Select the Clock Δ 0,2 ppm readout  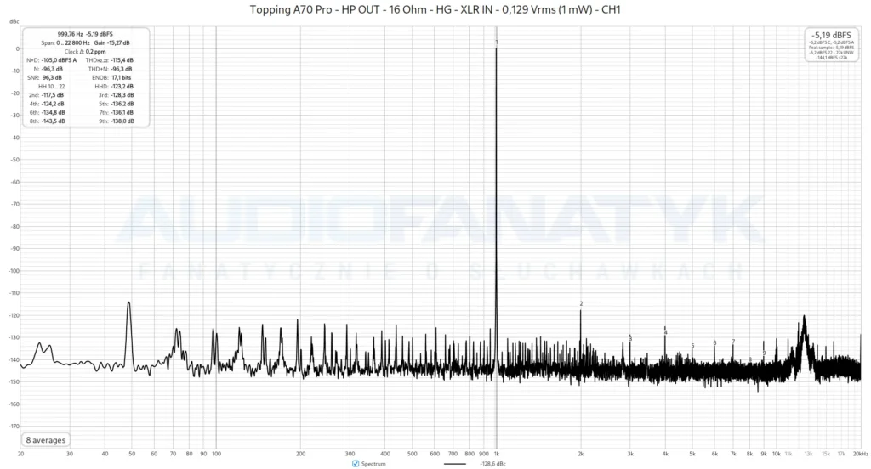pyautogui.click(x=85, y=52)
